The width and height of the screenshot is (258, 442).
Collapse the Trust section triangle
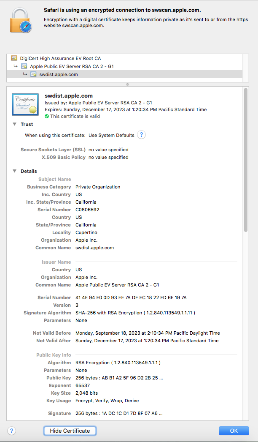click(15, 124)
